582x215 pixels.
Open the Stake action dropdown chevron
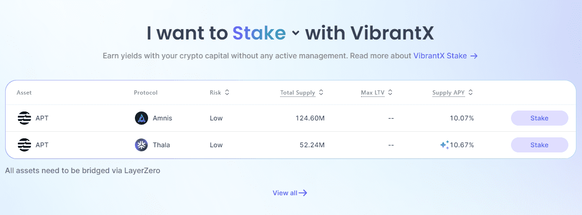point(295,33)
